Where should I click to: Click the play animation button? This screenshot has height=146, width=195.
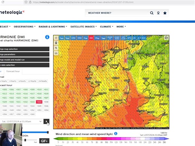[x=46, y=121]
